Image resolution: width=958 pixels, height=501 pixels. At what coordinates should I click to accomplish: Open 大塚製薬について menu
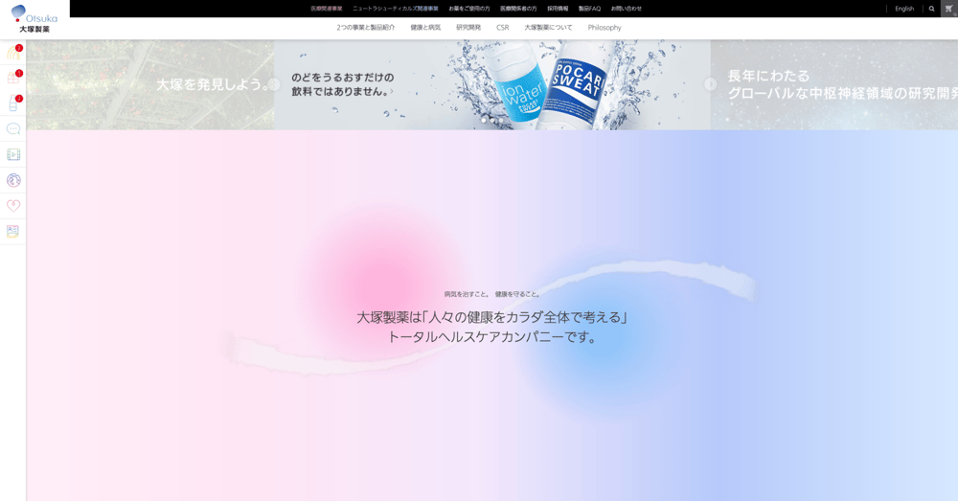[548, 28]
